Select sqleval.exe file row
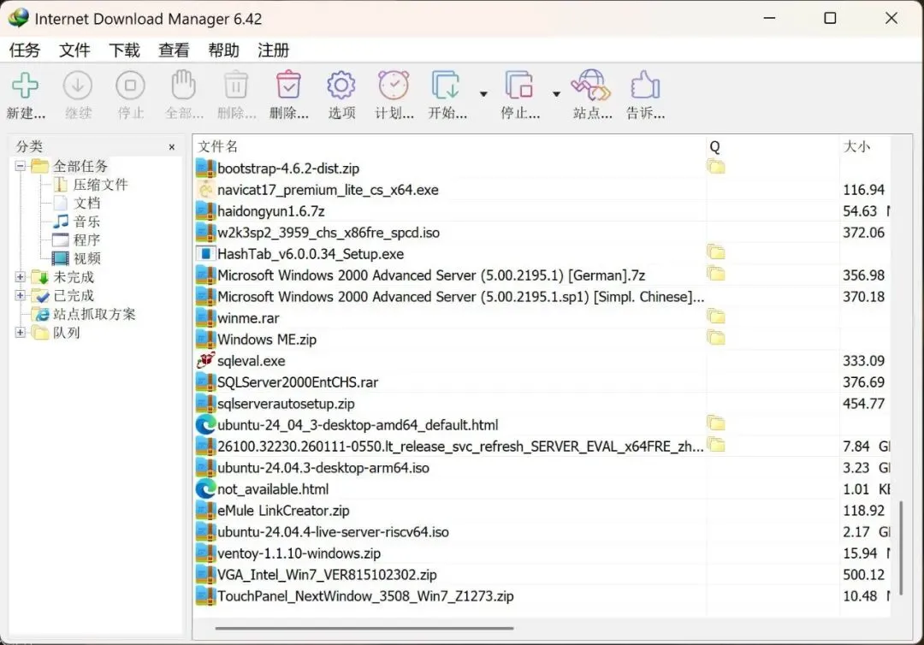 tap(542, 360)
